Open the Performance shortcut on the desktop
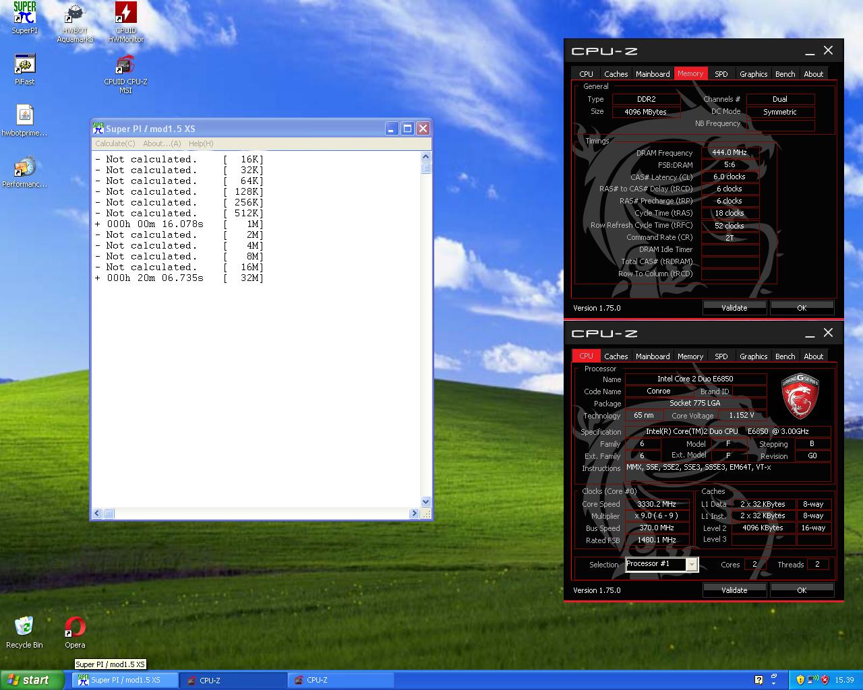 point(25,172)
